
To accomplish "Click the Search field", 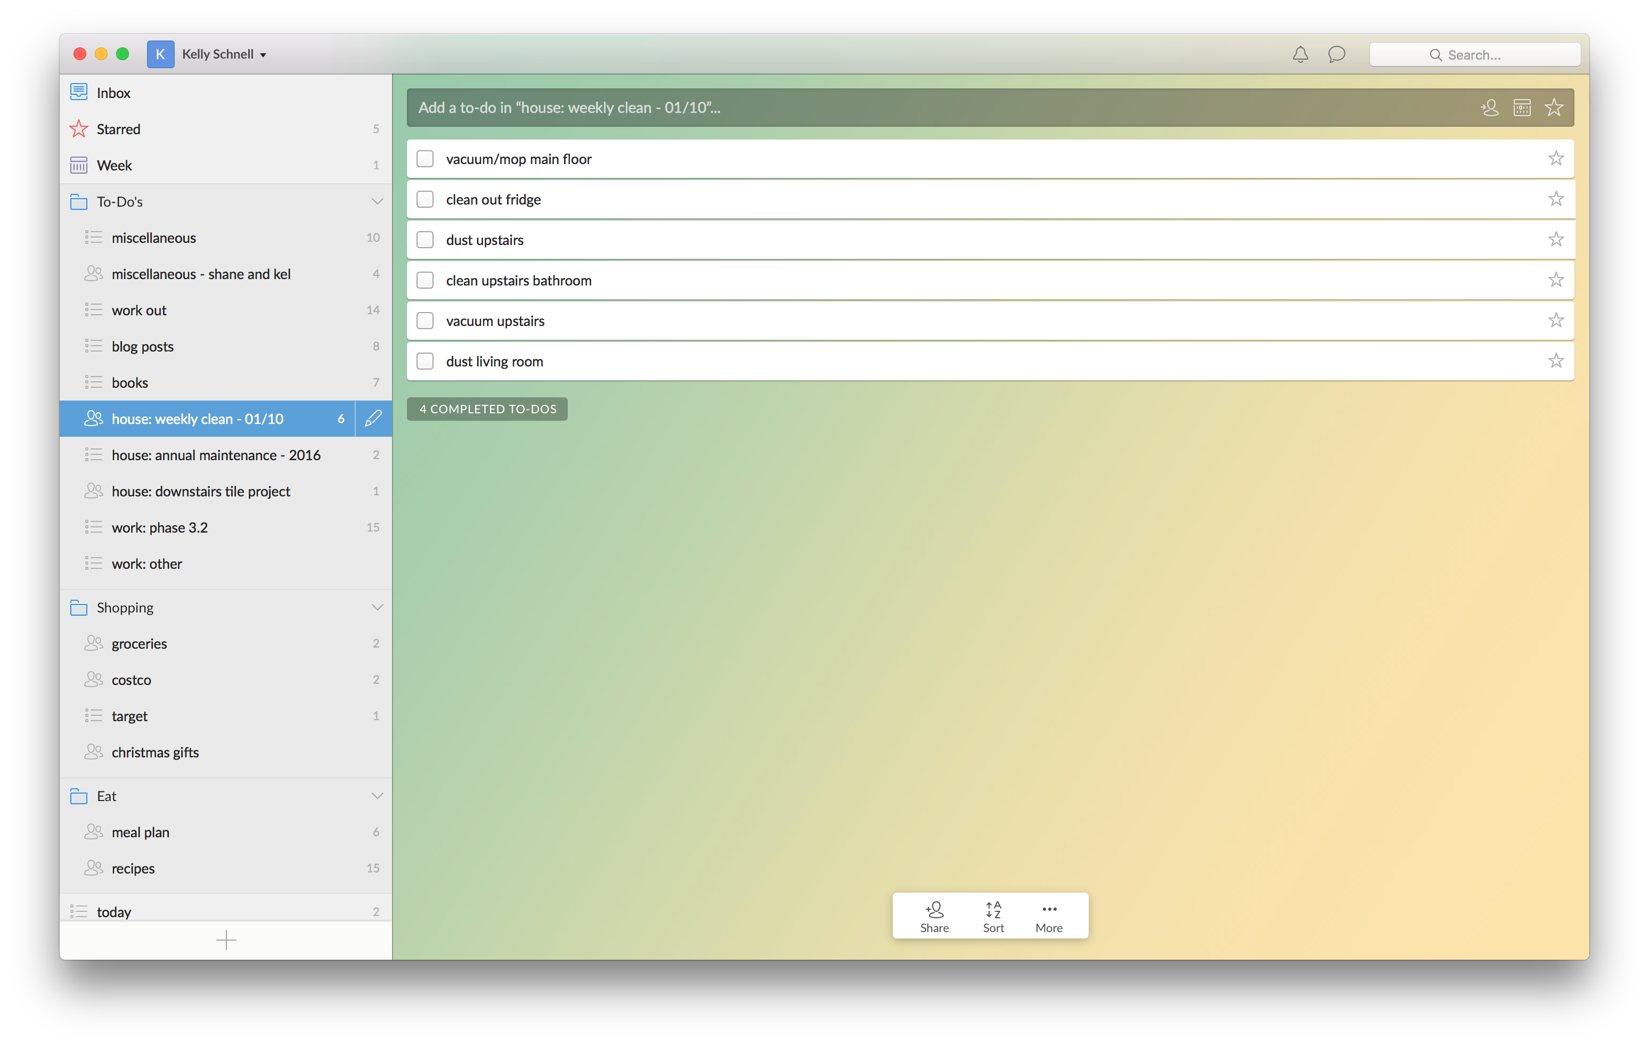I will (x=1474, y=55).
